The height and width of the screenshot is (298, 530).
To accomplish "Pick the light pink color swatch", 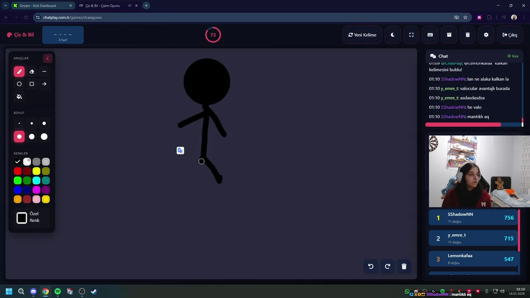I will tap(36, 199).
